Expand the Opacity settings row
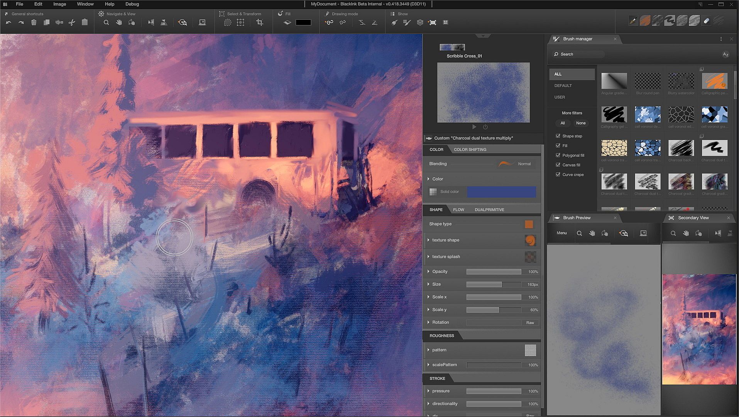739x417 pixels. click(x=428, y=271)
